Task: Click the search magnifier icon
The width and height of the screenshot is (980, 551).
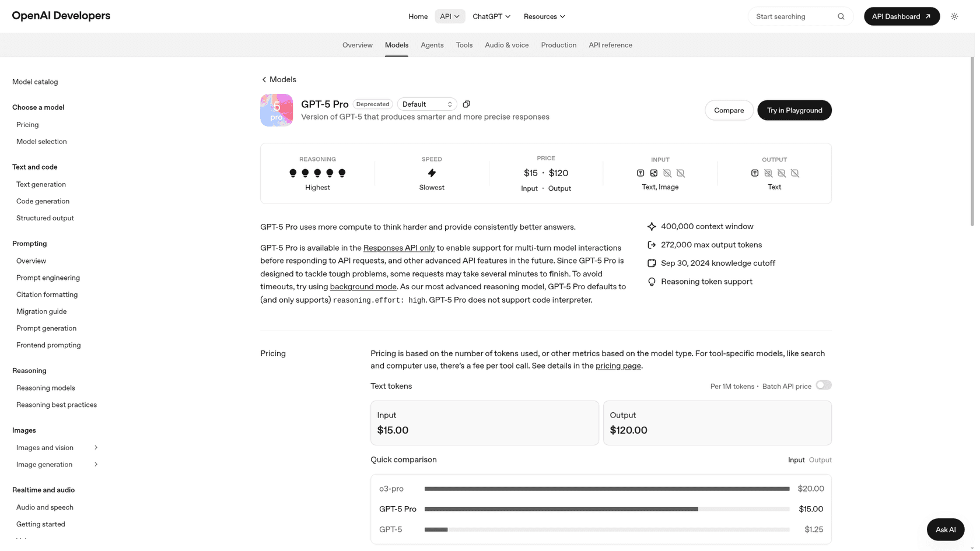Action: click(841, 16)
